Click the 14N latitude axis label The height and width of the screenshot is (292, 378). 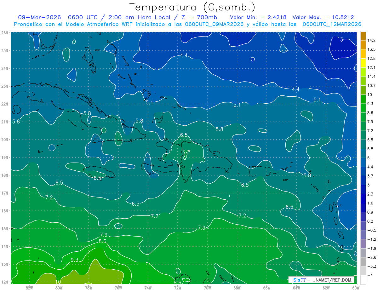pos(4,246)
